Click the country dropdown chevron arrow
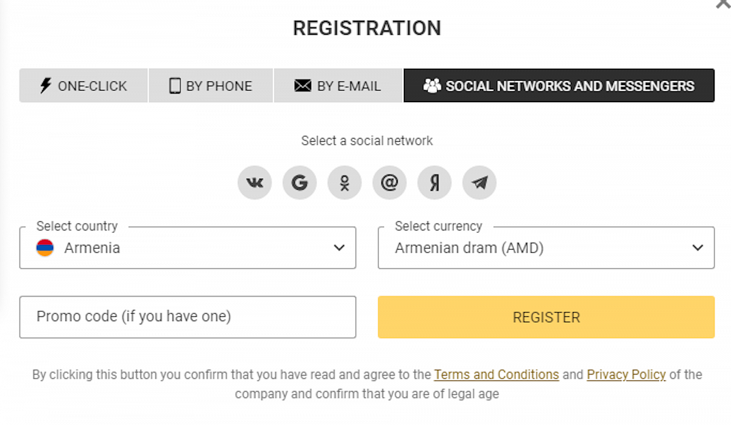 coord(339,248)
